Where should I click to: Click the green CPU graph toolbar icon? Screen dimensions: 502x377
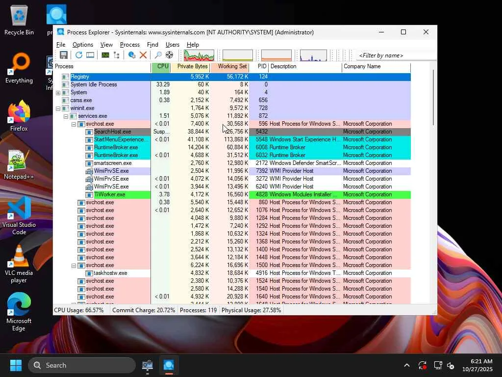click(105, 55)
